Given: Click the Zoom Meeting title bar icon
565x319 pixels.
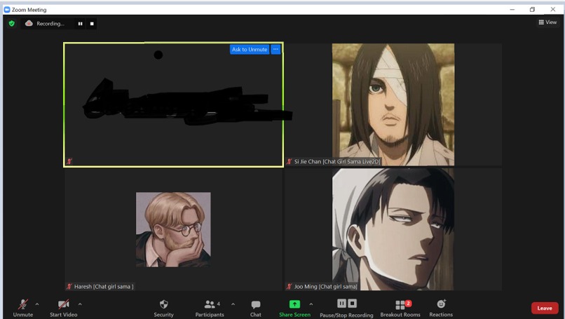Looking at the screenshot, I should (7, 10).
